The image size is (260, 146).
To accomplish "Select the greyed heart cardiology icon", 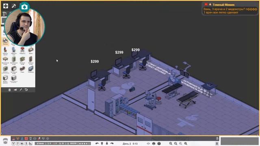I will (43, 138).
